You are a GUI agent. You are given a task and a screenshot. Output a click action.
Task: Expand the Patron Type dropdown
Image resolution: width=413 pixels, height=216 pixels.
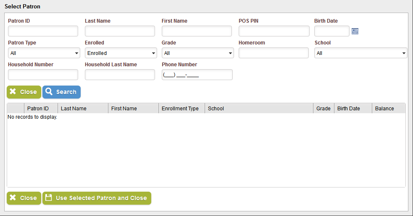44,53
